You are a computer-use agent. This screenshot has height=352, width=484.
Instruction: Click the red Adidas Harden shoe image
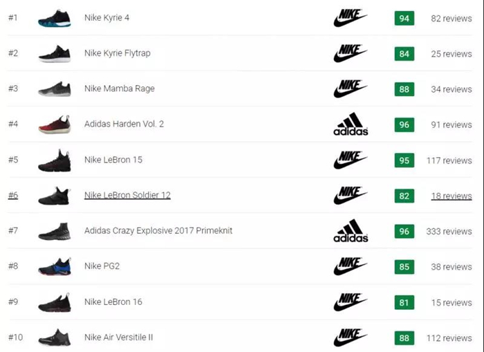coord(53,124)
